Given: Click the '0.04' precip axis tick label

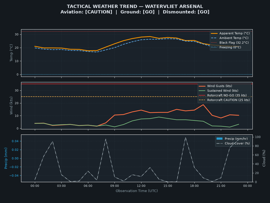Looking at the screenshot, I should click(15, 141).
